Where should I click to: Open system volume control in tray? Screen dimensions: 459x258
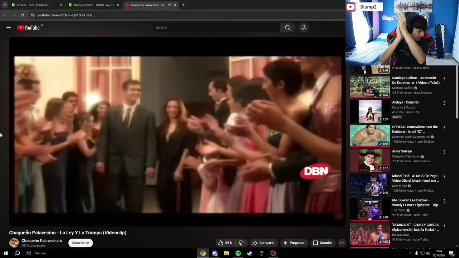pos(428,253)
